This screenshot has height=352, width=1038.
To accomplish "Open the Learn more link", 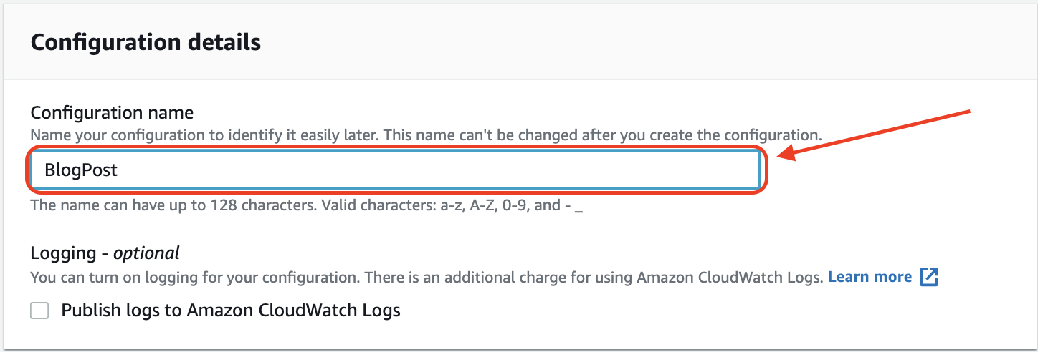I will (870, 277).
